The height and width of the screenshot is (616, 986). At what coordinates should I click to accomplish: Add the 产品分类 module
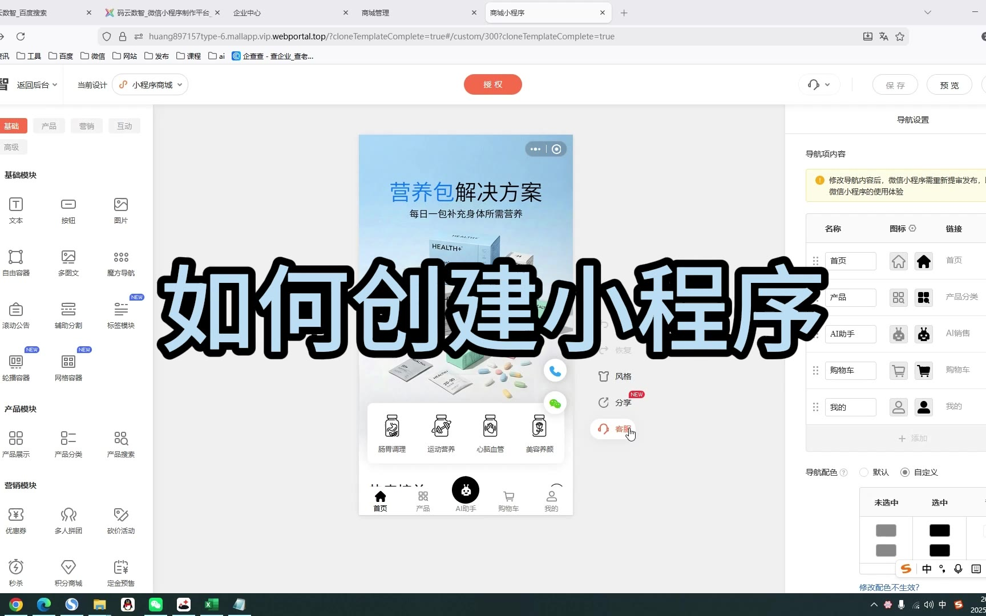[x=68, y=444]
